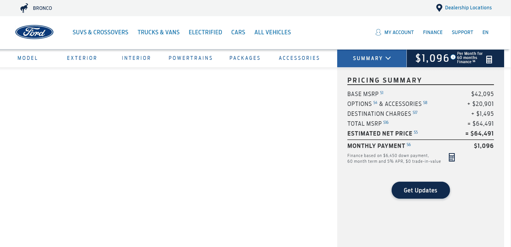The height and width of the screenshot is (247, 511).
Task: Click the info icon next to $1,096
Action: click(453, 57)
